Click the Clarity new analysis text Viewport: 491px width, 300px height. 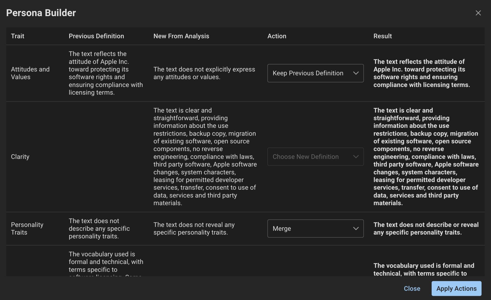(x=205, y=157)
